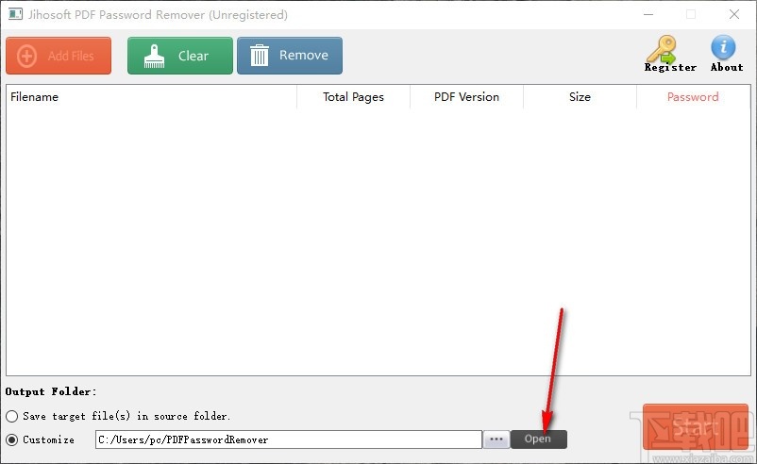
Task: Select the Size column header
Action: pos(580,97)
